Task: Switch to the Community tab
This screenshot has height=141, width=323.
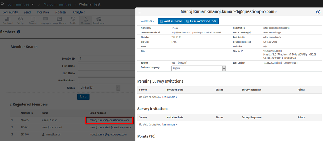Action: pyautogui.click(x=10, y=12)
